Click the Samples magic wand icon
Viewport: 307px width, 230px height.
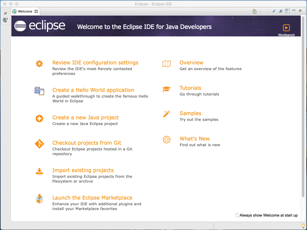tap(167, 114)
